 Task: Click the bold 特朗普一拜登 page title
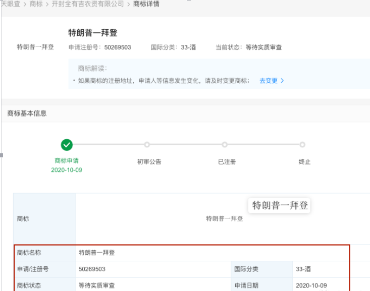pyautogui.click(x=93, y=33)
